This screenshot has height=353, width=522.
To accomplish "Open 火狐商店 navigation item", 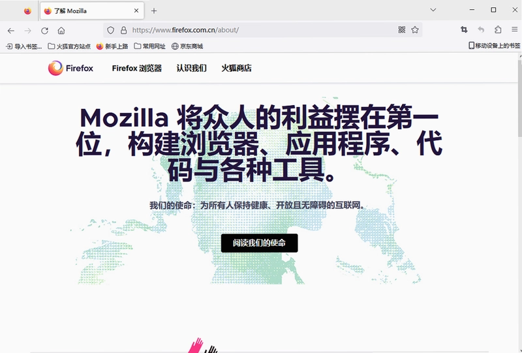I will 236,69.
